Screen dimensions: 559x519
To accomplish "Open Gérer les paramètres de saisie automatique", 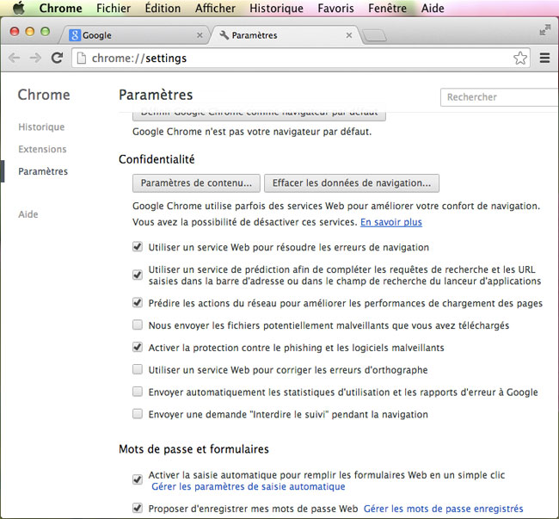I will click(x=249, y=486).
